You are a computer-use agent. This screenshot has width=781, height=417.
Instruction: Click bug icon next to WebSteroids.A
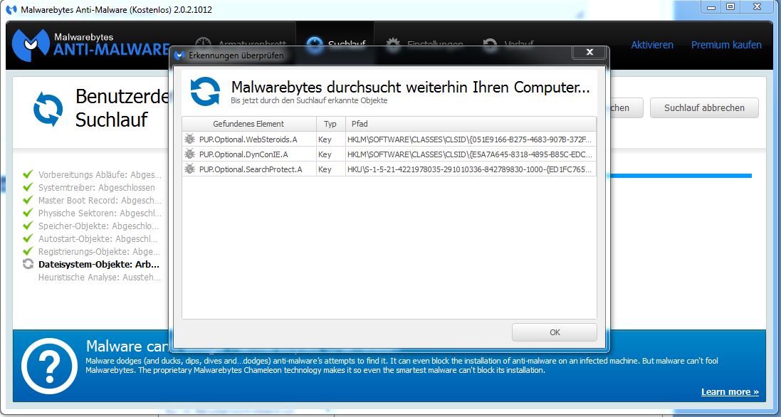(190, 139)
